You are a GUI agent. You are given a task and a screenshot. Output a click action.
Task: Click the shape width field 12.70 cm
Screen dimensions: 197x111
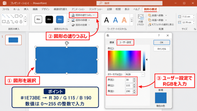coord(187,23)
